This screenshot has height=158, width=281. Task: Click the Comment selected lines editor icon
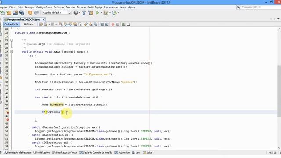point(124,25)
